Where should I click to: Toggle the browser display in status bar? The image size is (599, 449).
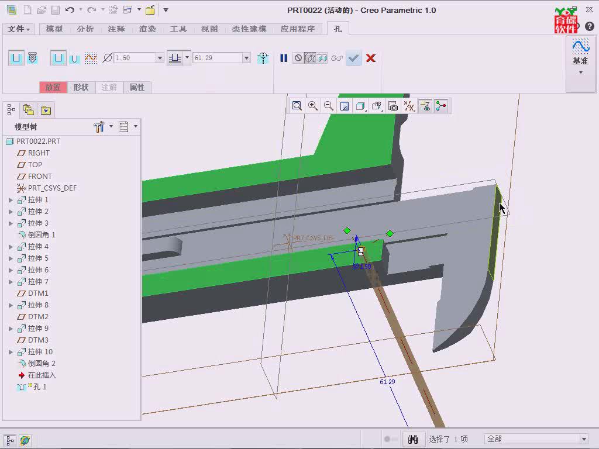(25, 440)
